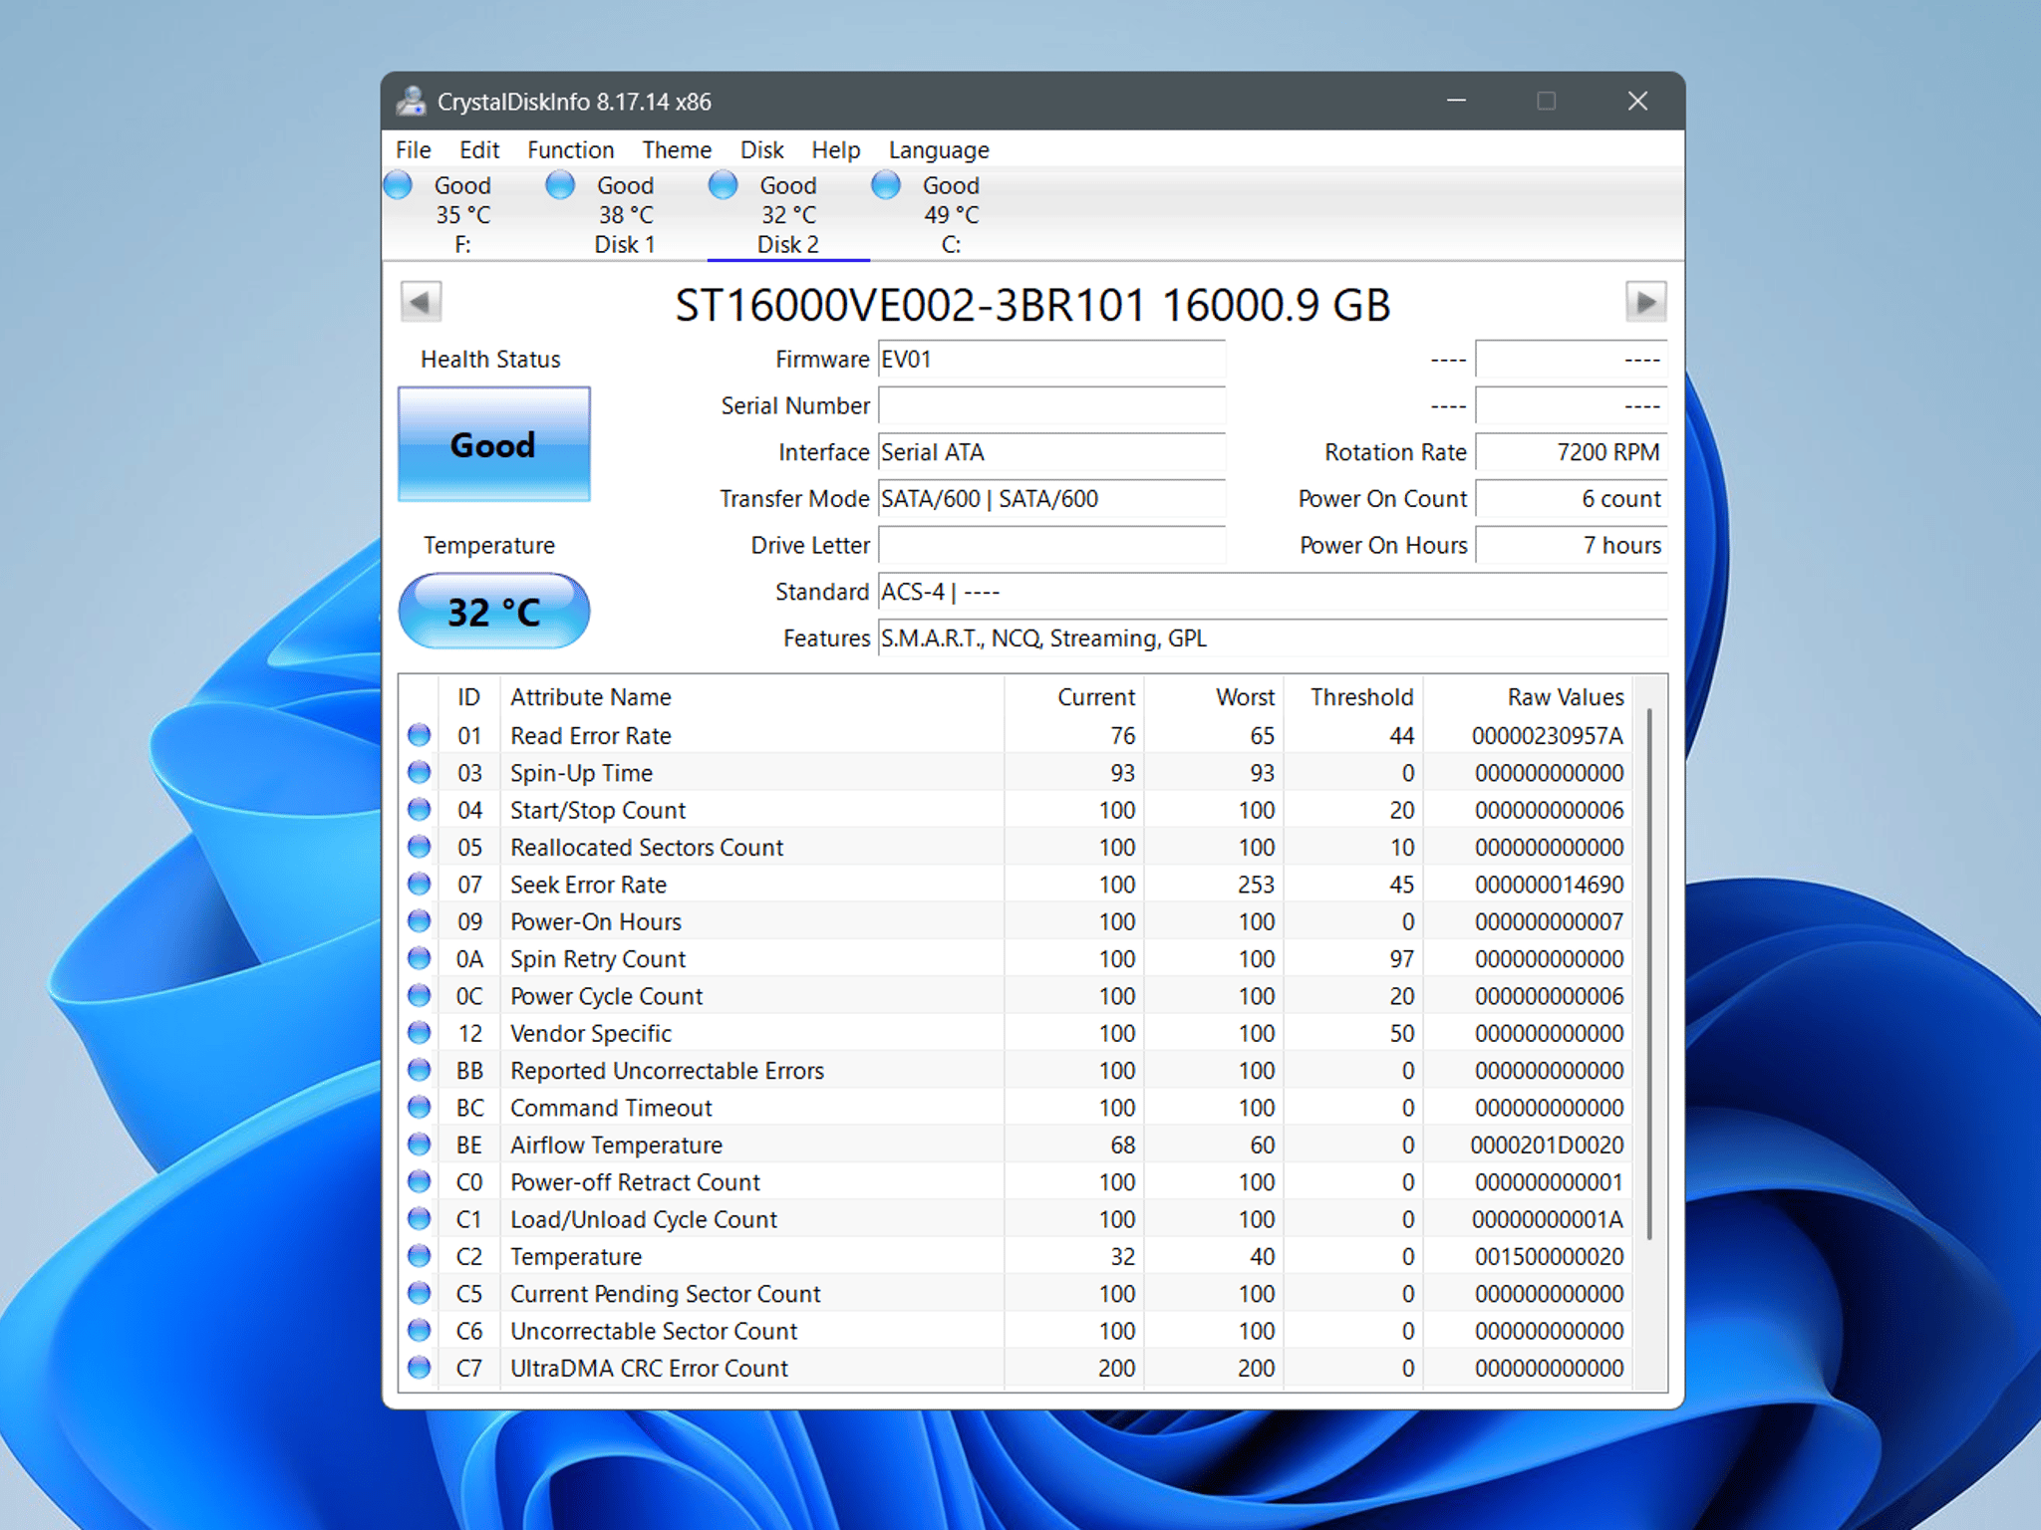Open the Function menu

click(x=570, y=149)
